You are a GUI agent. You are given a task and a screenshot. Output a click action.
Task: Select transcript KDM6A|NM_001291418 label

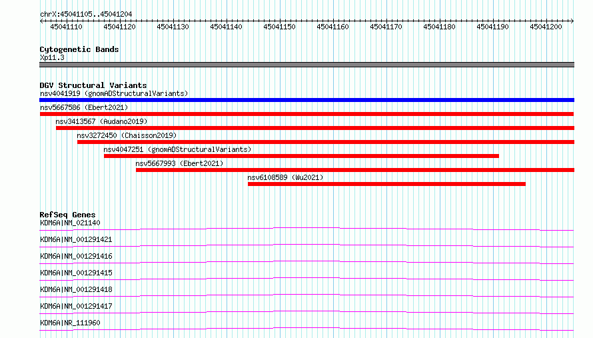click(76, 289)
